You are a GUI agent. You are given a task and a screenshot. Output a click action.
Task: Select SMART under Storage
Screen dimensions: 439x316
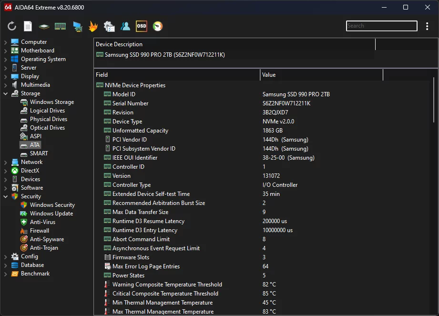[39, 153]
